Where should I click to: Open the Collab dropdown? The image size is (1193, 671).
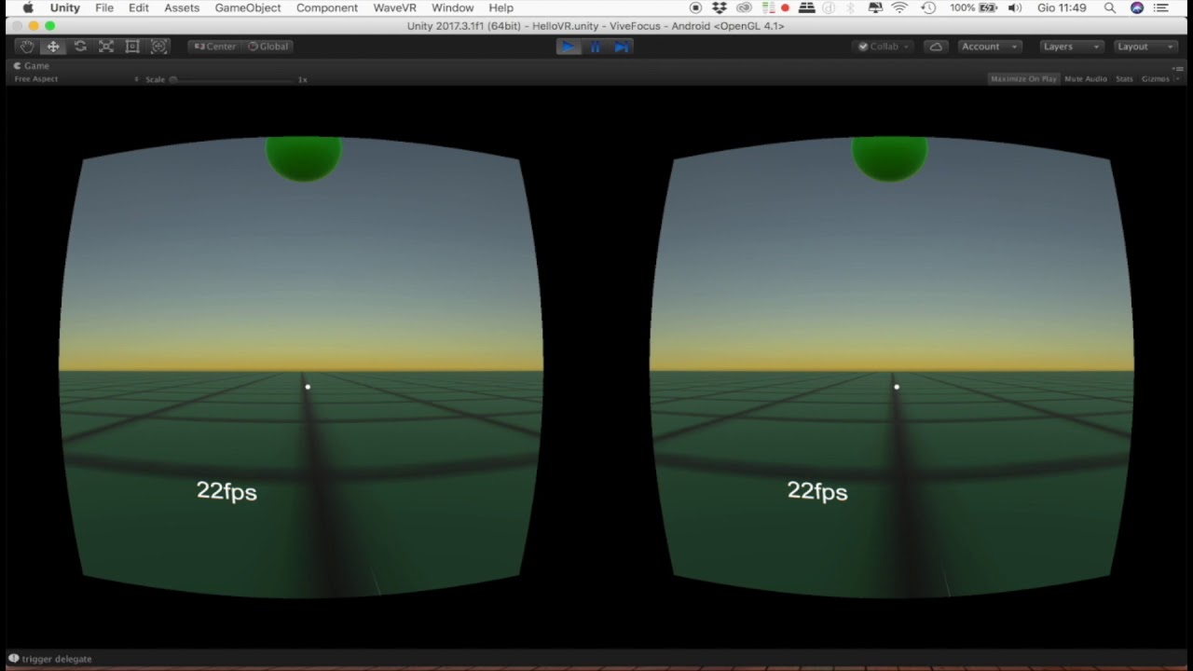(x=884, y=47)
